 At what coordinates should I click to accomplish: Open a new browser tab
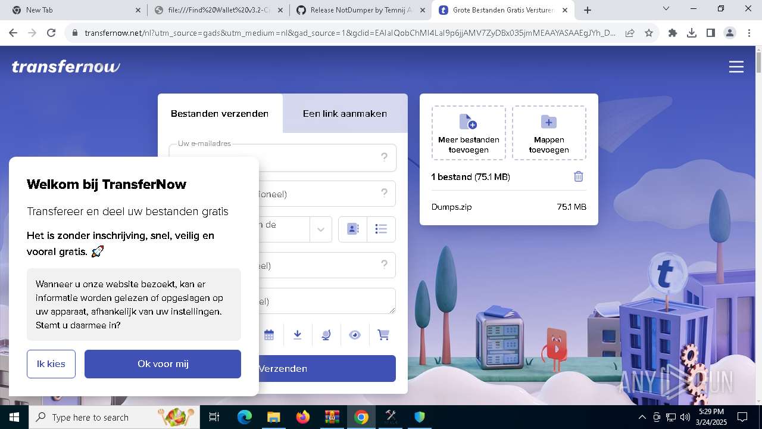(x=588, y=10)
